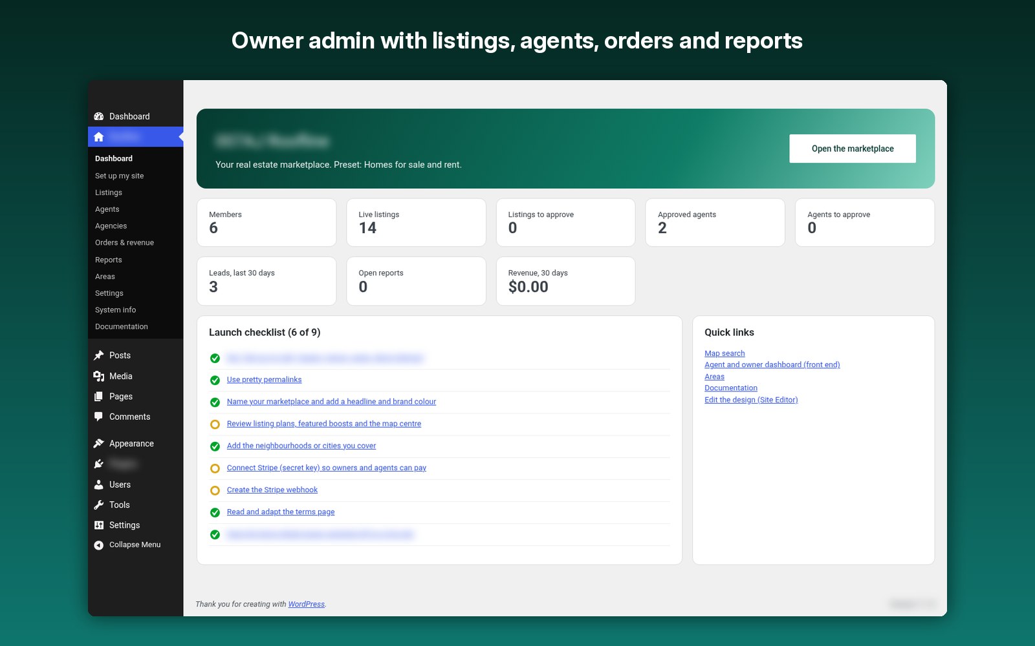
Task: Click the Posts pushpin icon
Action: pos(99,355)
